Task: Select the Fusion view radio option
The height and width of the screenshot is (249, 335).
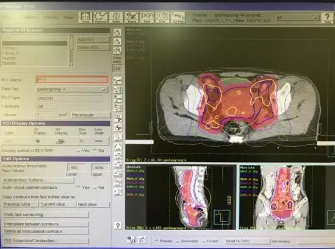Action: 211,241
